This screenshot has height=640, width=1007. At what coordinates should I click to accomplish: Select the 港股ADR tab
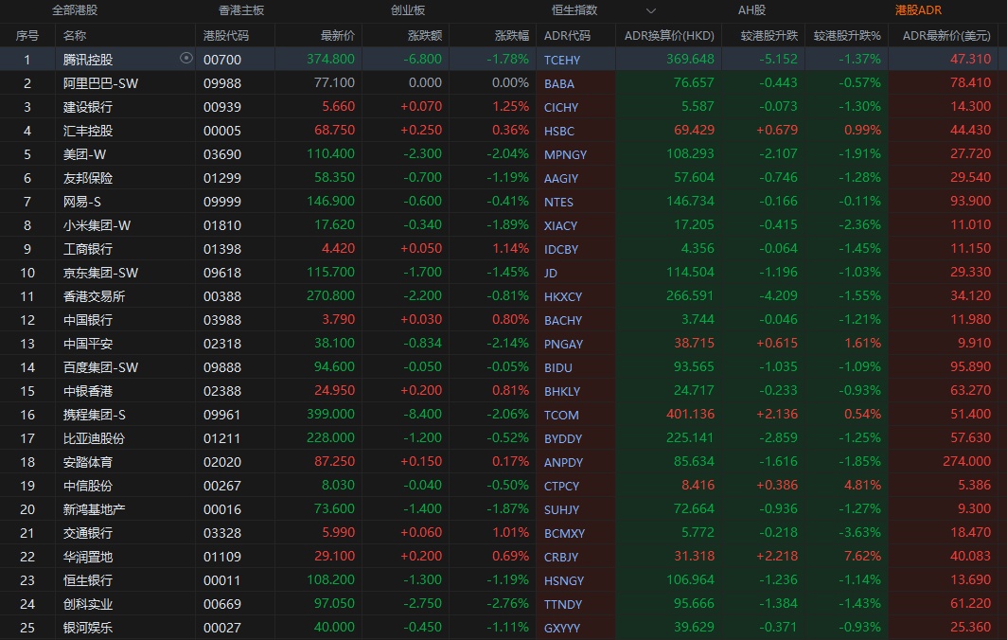pyautogui.click(x=918, y=11)
